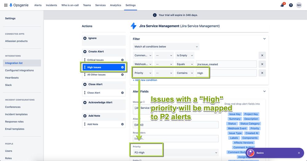Open the Who is on-call tab
This screenshot has width=307, height=161.
point(70,5)
